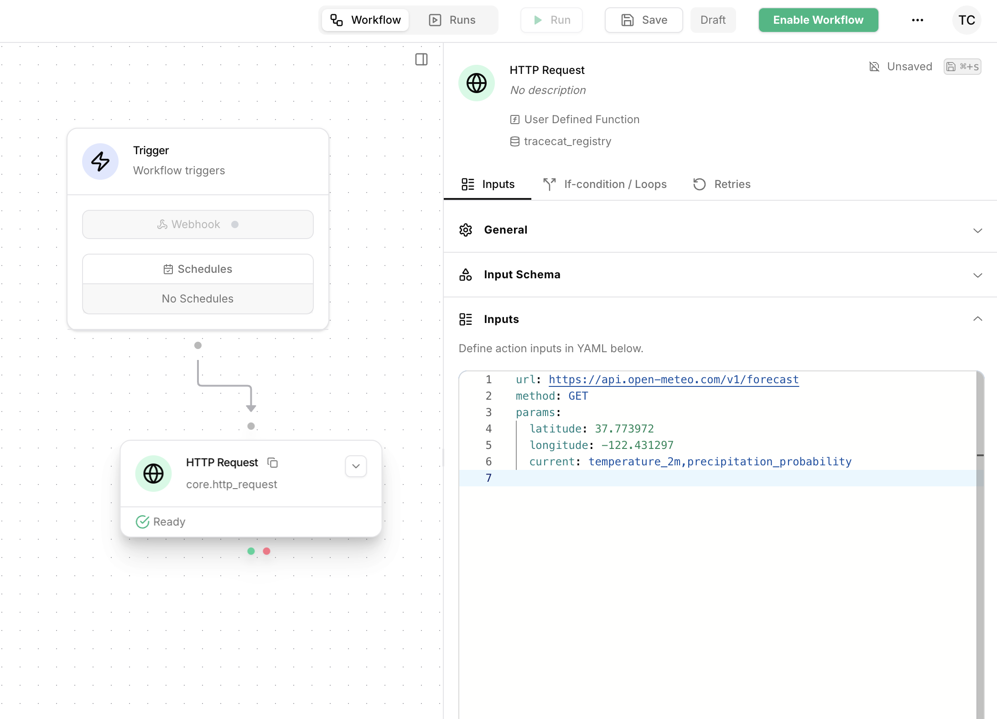Switch to the Runs tab
The image size is (997, 719).
(x=452, y=20)
